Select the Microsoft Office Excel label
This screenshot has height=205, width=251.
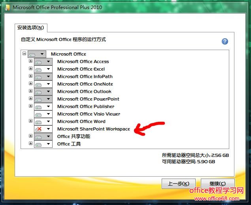point(81,69)
